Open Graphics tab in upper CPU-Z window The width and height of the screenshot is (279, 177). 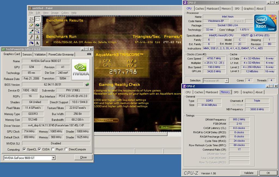(248, 8)
